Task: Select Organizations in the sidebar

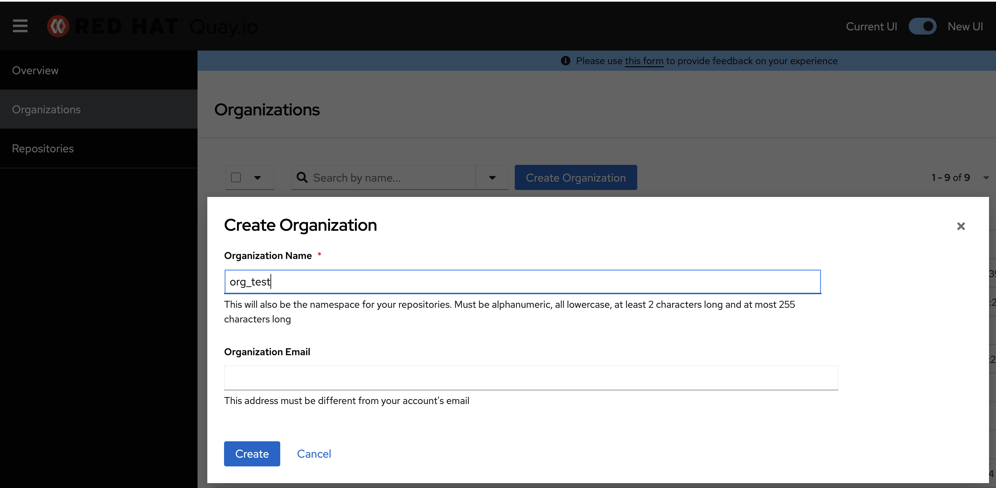Action: click(x=46, y=109)
